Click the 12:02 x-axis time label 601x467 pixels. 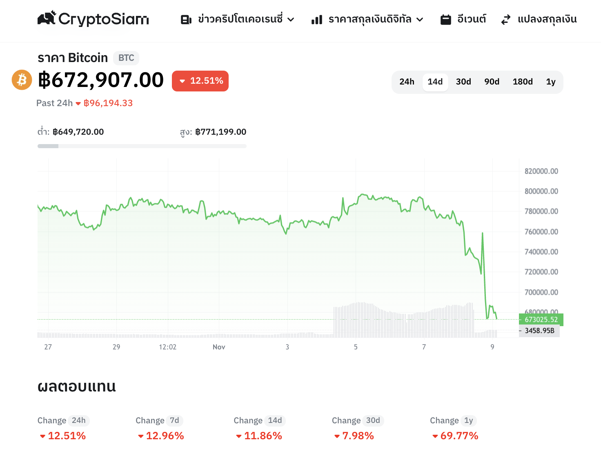tap(168, 347)
